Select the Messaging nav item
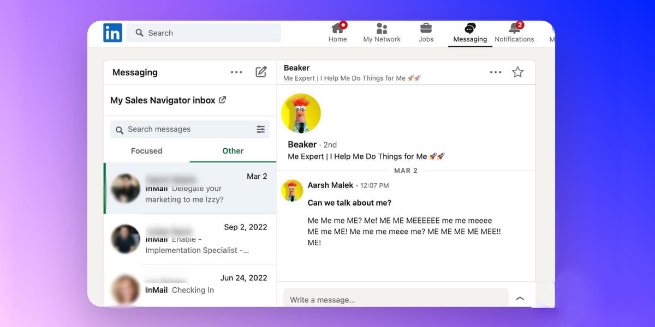Viewport: 655px width, 327px height. tap(470, 33)
